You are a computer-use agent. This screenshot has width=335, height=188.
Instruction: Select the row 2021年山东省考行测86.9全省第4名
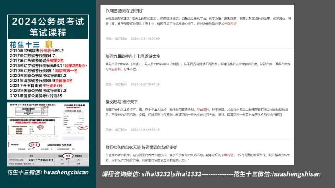tap(41, 81)
